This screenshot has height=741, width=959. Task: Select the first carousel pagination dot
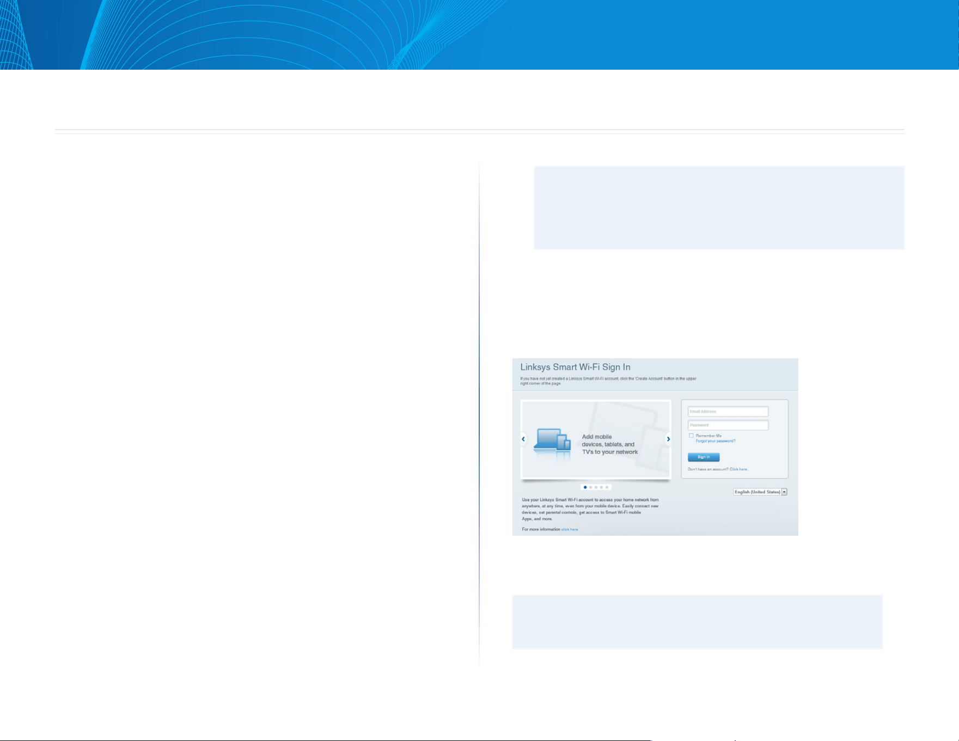click(x=585, y=487)
